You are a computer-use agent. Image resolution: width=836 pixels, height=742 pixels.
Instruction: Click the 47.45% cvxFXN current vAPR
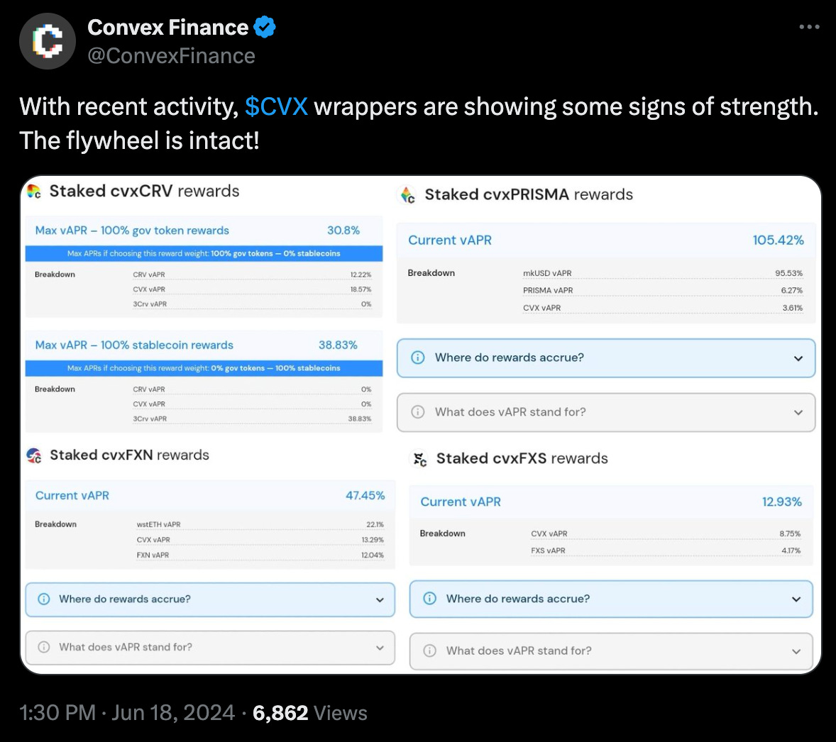(x=365, y=496)
